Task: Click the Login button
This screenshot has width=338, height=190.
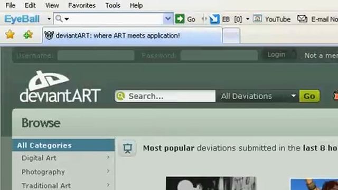Action: tap(279, 55)
